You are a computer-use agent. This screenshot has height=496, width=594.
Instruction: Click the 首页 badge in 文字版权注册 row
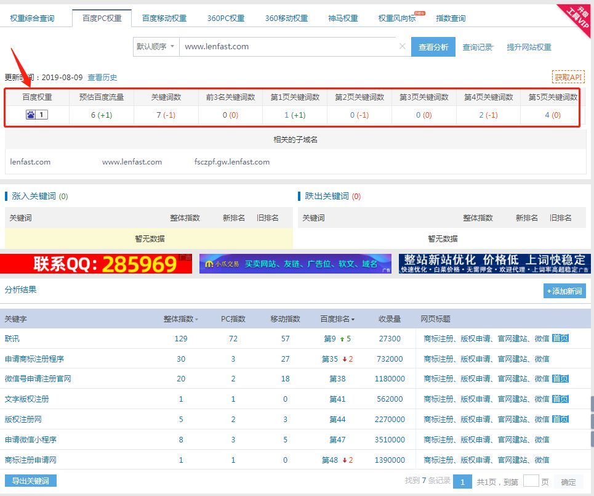coord(560,399)
